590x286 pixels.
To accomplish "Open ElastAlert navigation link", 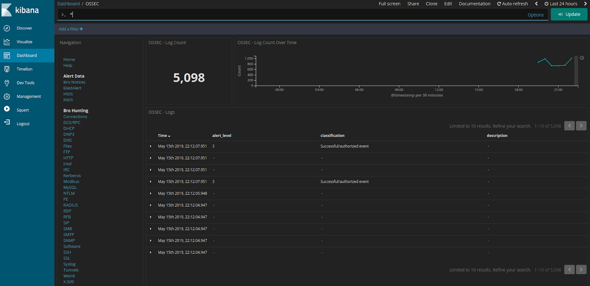I will 72,88.
